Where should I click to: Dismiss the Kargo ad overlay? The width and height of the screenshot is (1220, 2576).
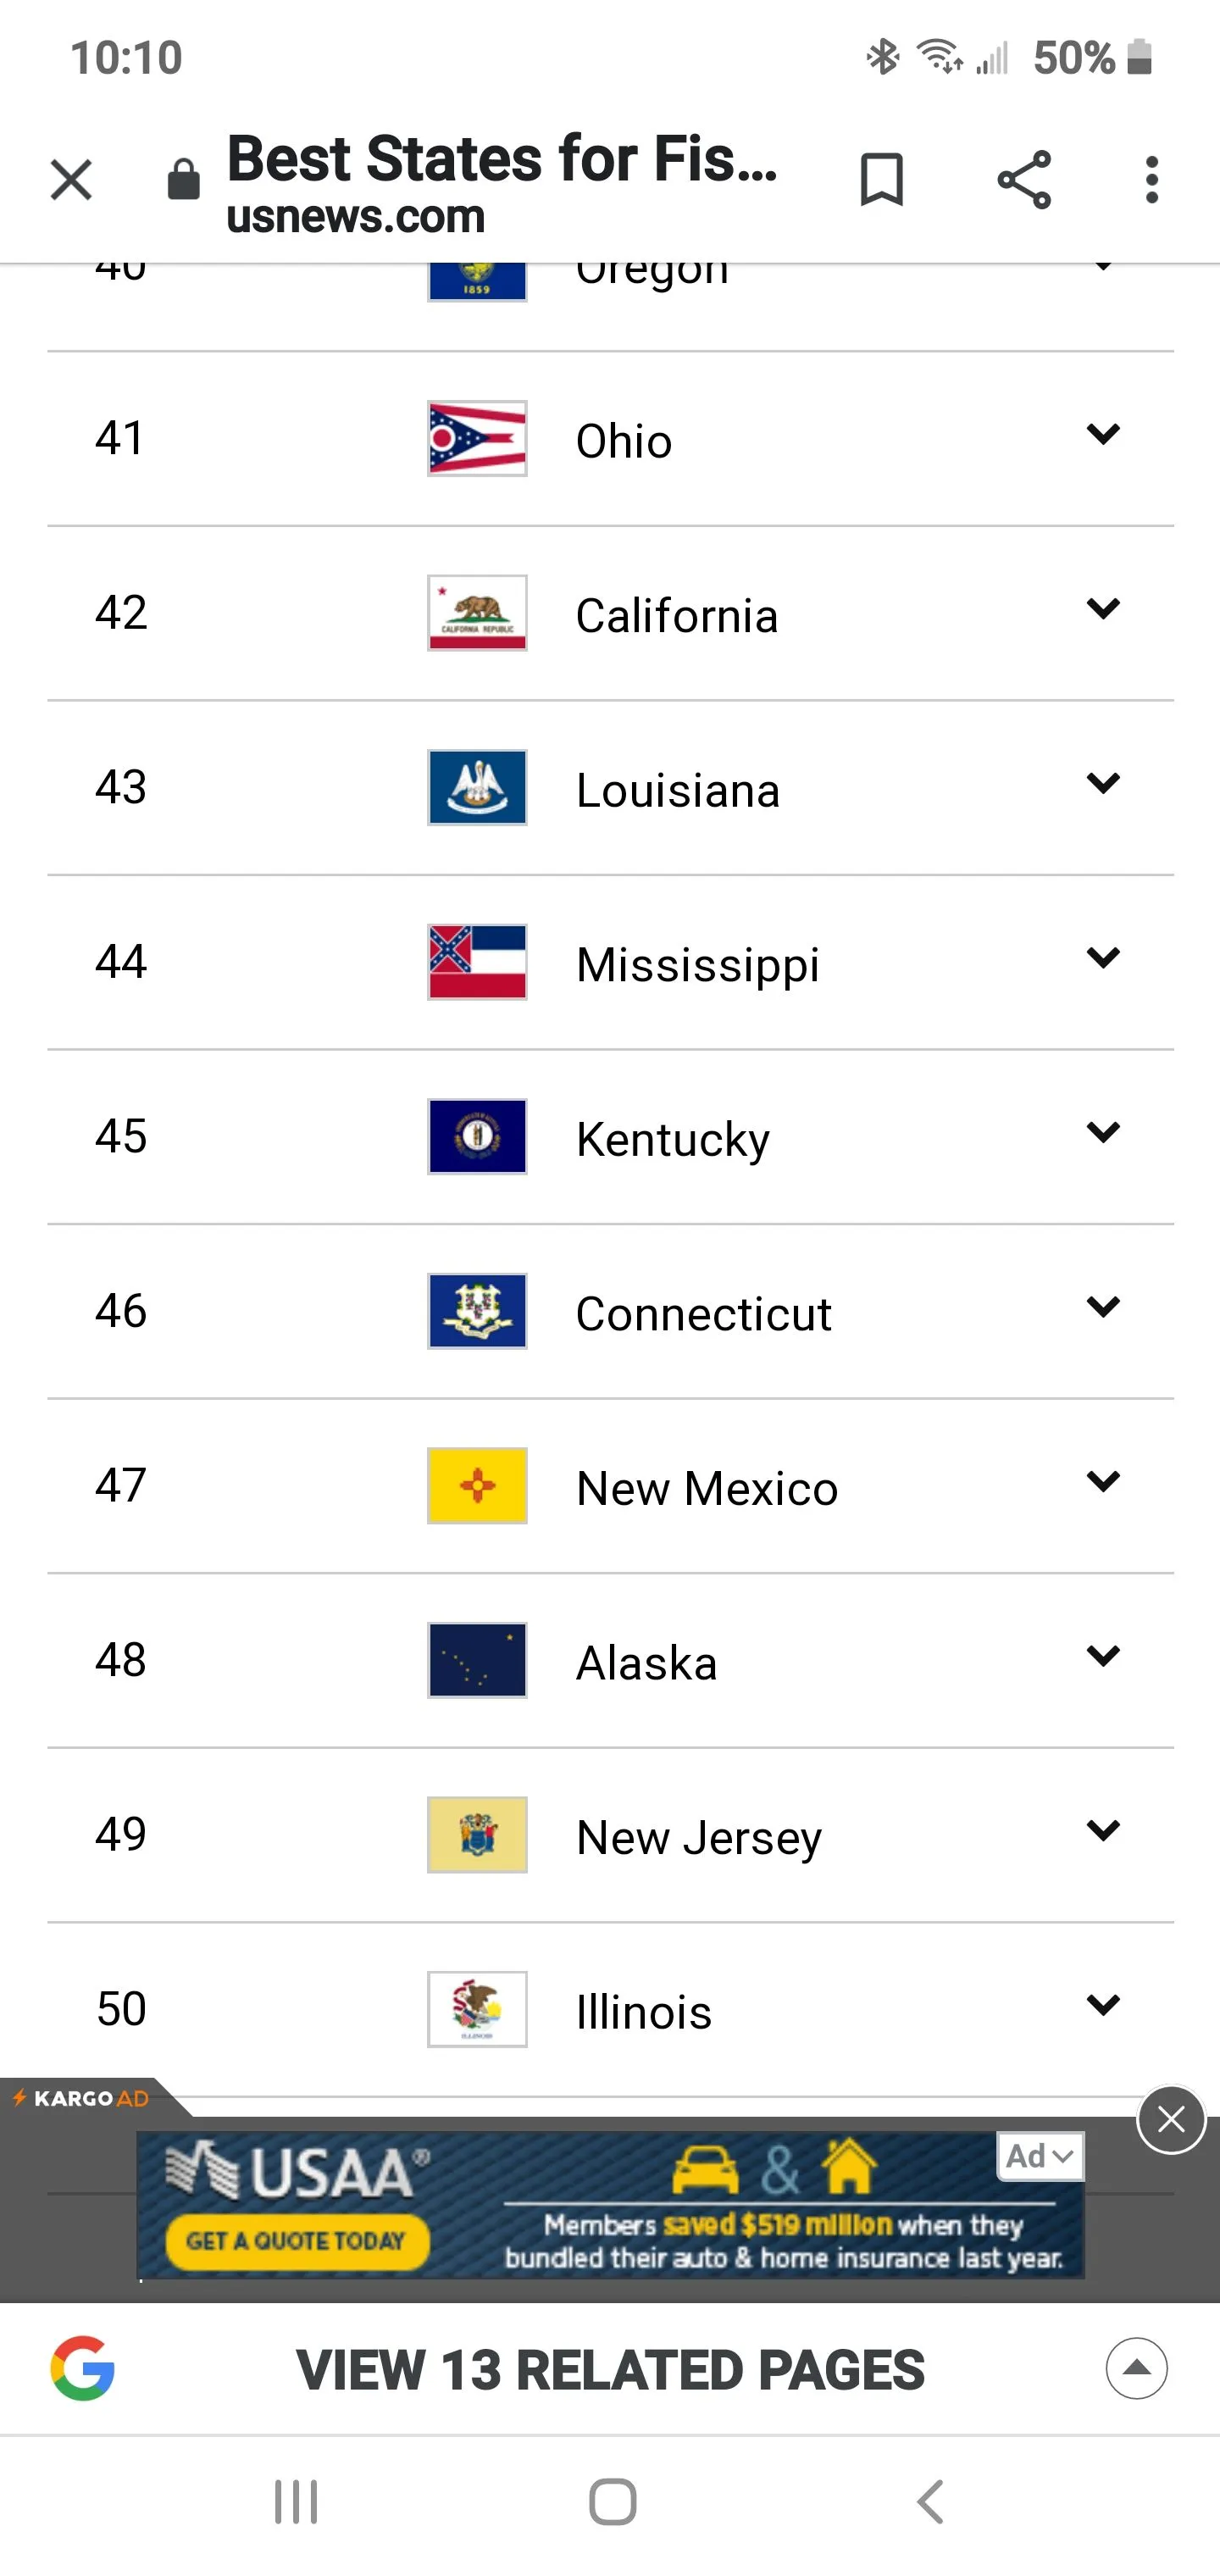[1171, 2119]
